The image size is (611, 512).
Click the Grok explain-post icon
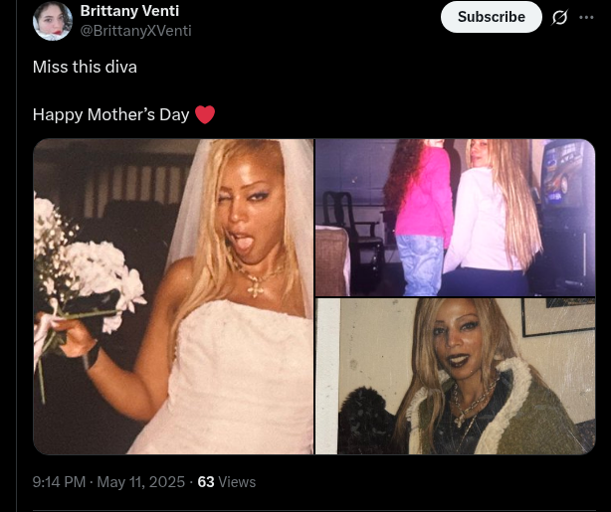click(x=559, y=17)
